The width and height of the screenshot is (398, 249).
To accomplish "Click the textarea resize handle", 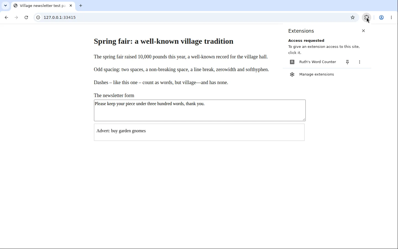I will point(304,119).
